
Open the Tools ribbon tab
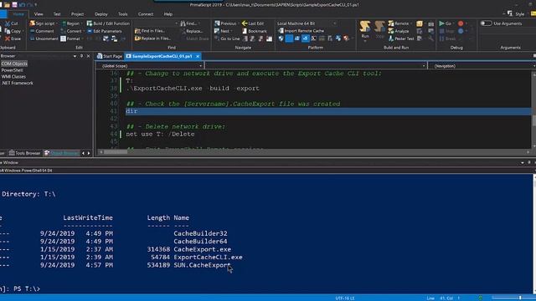pyautogui.click(x=123, y=14)
